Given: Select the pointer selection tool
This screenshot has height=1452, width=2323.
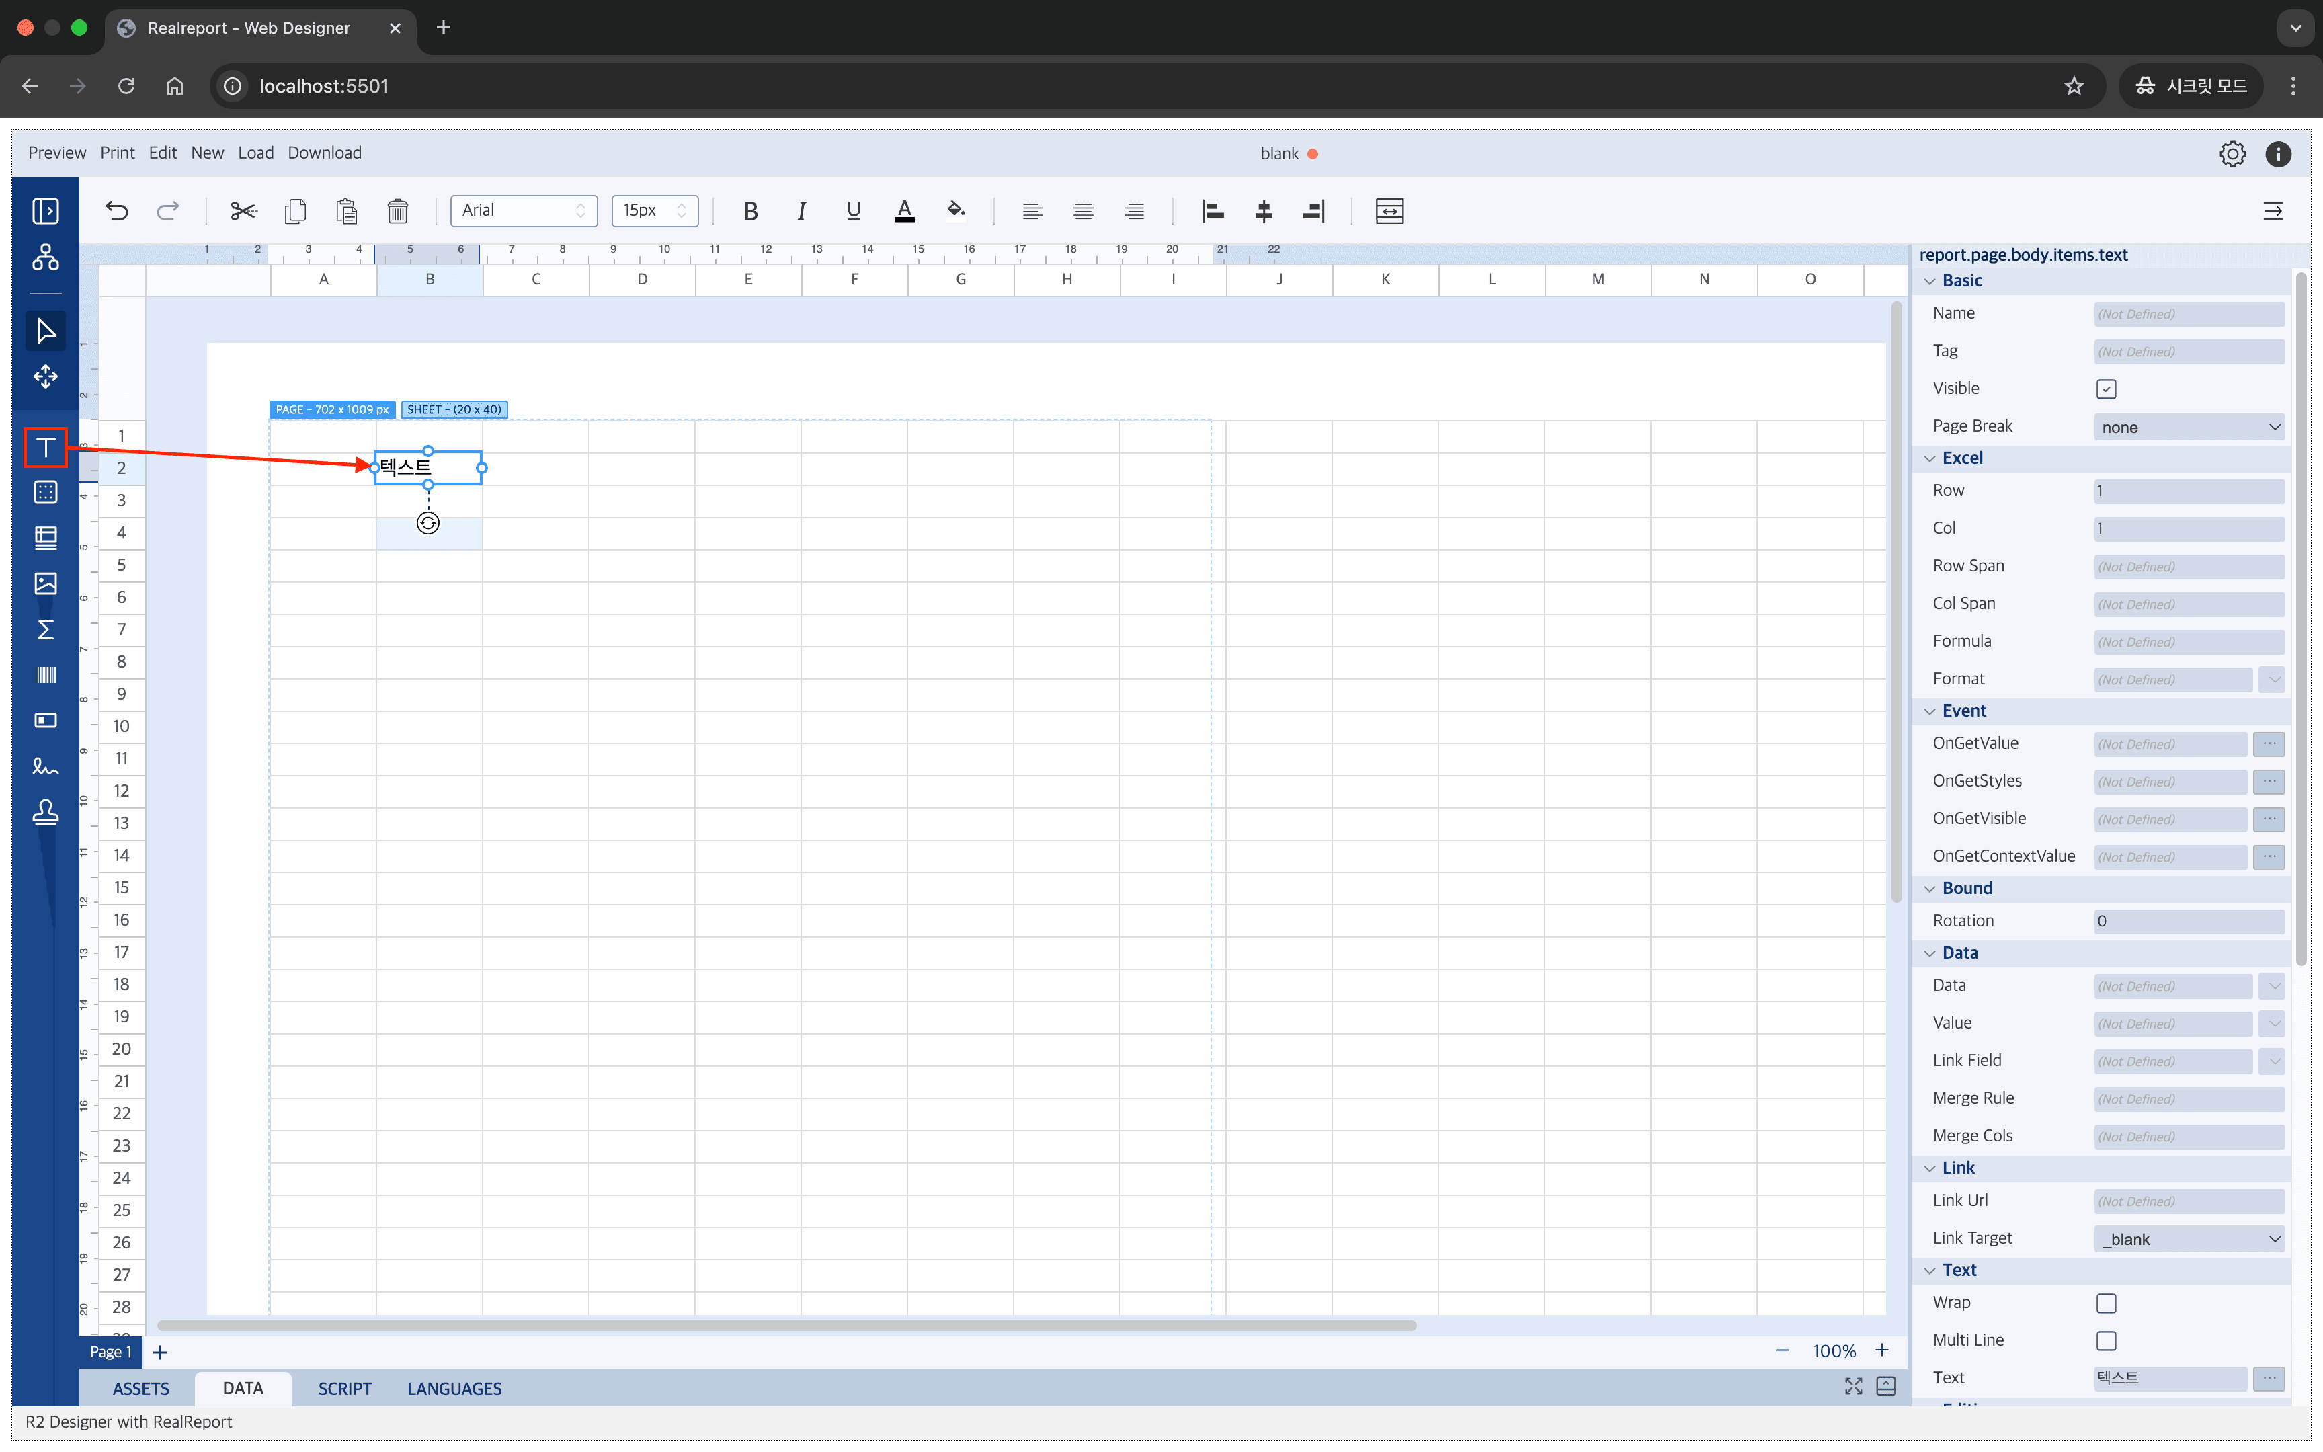Looking at the screenshot, I should pos(45,330).
